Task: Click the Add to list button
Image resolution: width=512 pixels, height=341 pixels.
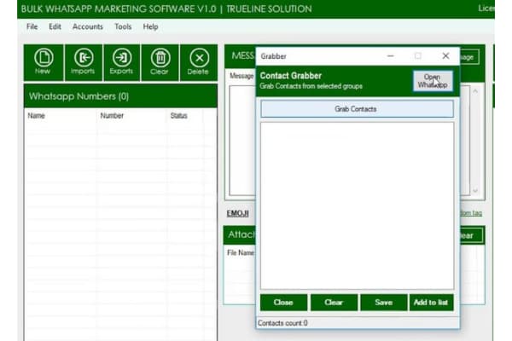Action: [x=432, y=303]
